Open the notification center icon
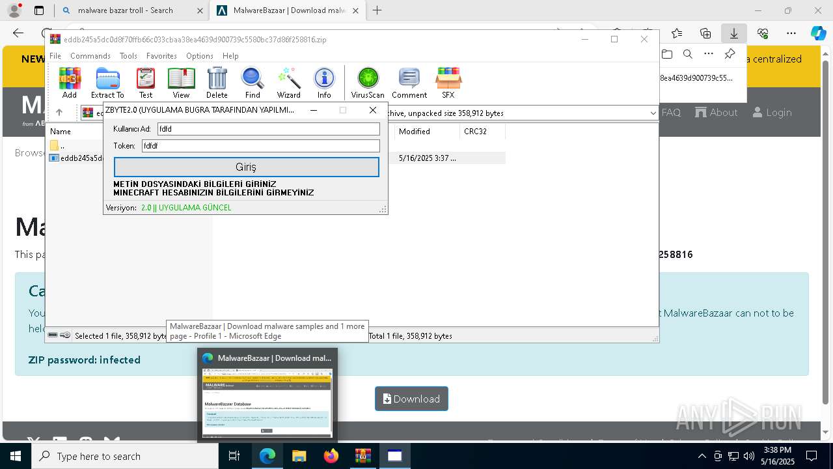 pyautogui.click(x=812, y=456)
